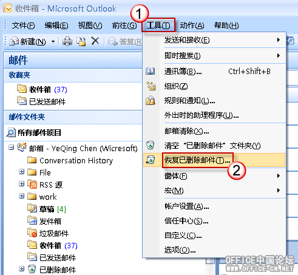Click the Conversation History folder icon
Screen dimensions: 298x275
click(32, 160)
